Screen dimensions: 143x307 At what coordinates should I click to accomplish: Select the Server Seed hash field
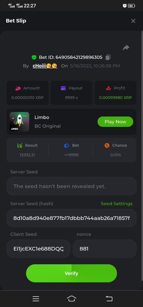click(71, 218)
